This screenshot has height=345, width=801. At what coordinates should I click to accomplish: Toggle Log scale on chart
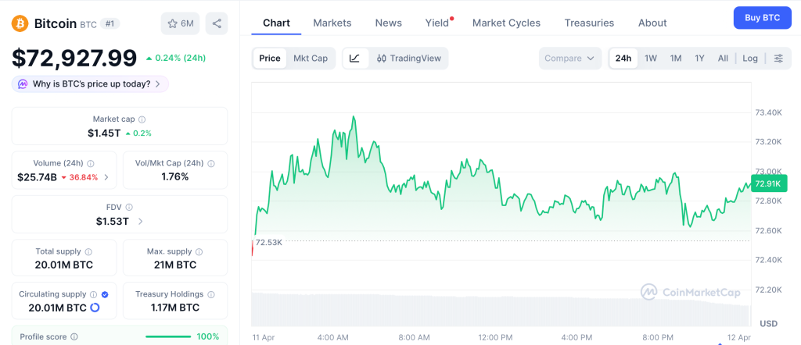pyautogui.click(x=750, y=59)
